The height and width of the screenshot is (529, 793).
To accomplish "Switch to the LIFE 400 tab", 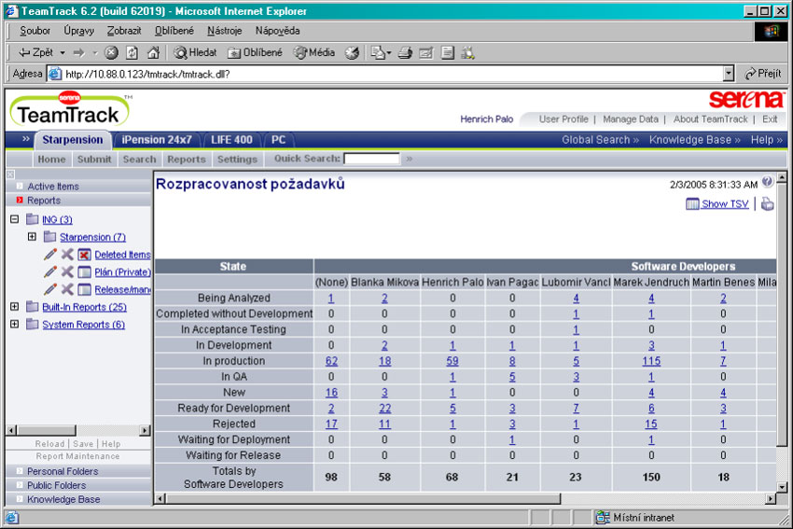I will 231,140.
